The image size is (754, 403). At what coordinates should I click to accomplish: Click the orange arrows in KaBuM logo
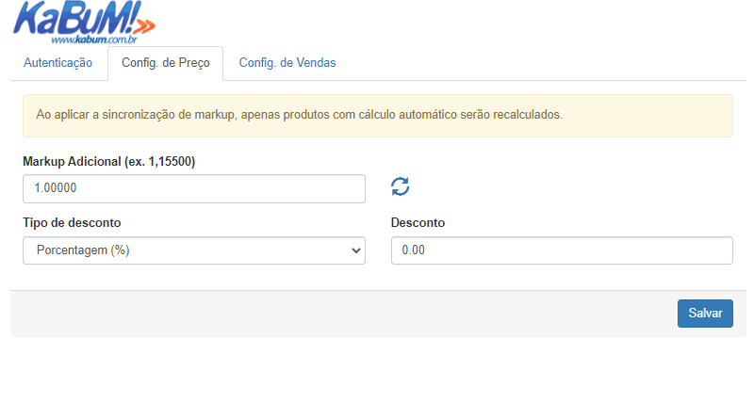tap(144, 26)
